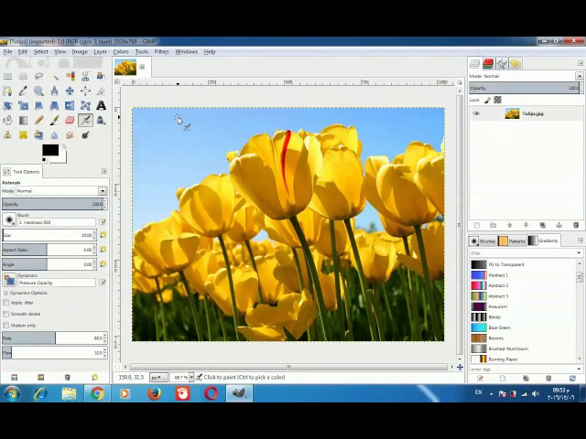The image size is (586, 439).
Task: Open the Select menu
Action: [40, 52]
